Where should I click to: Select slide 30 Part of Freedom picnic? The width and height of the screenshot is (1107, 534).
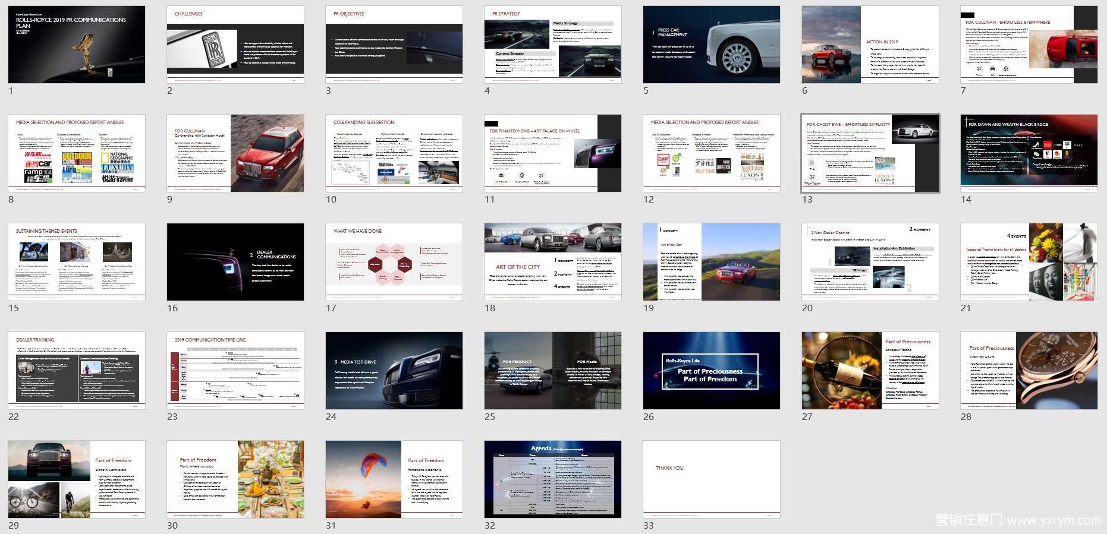pos(235,479)
